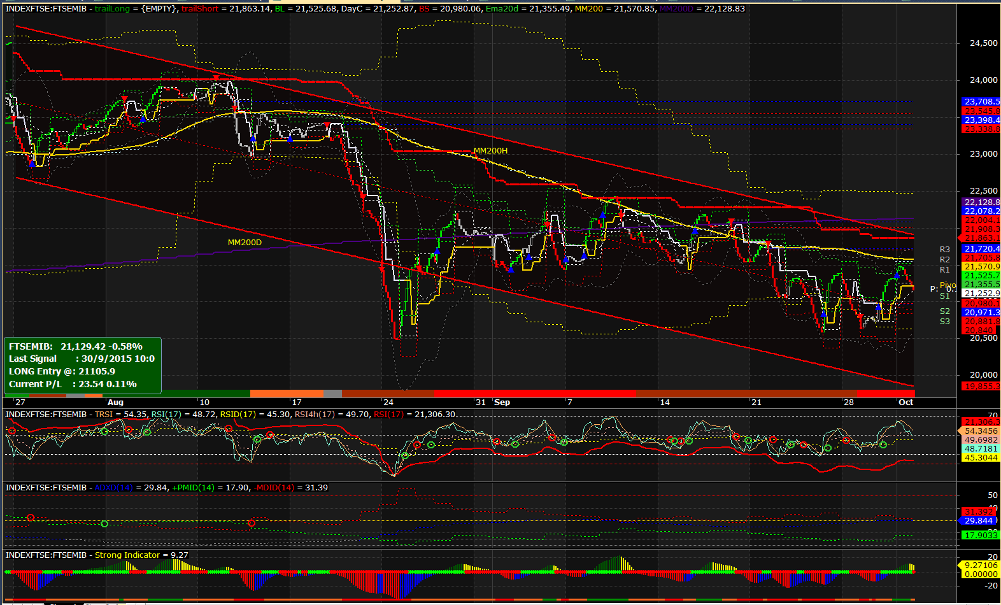
Task: Click the 23,398.4 blue price tag
Action: coord(981,120)
